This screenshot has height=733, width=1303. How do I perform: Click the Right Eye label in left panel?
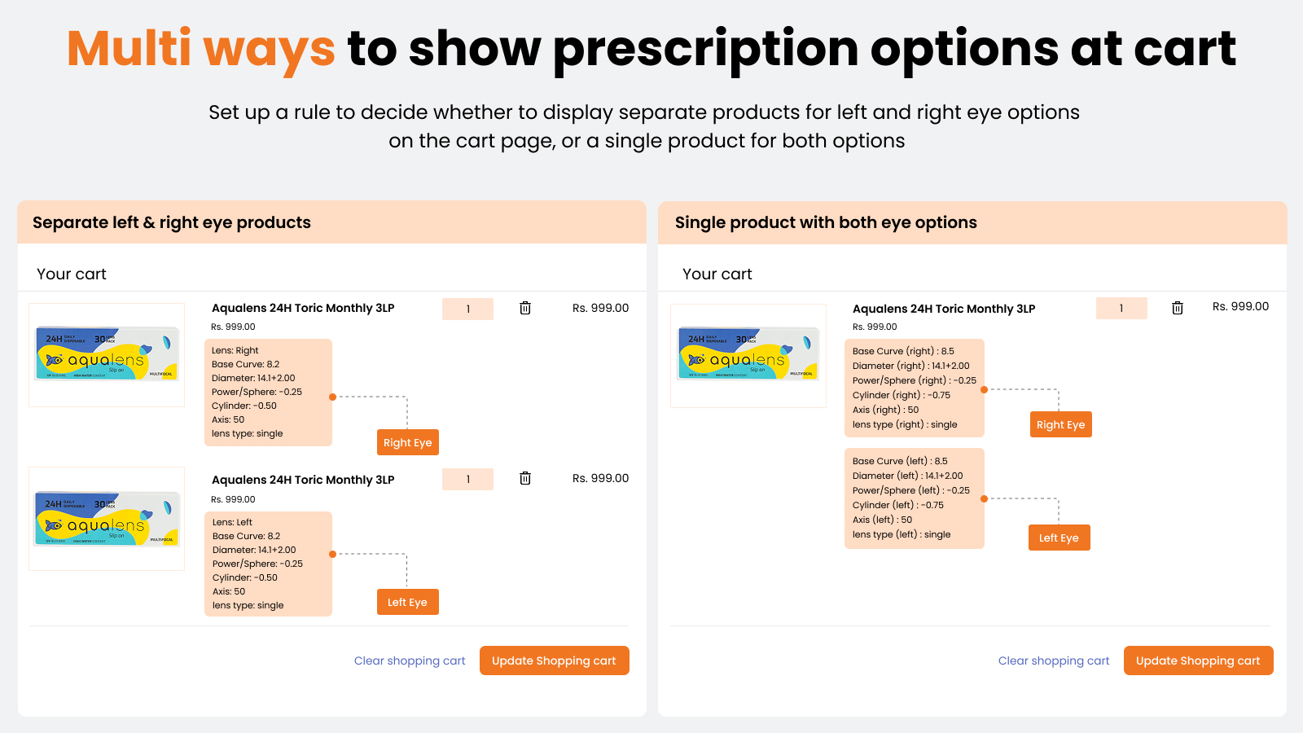click(x=407, y=442)
